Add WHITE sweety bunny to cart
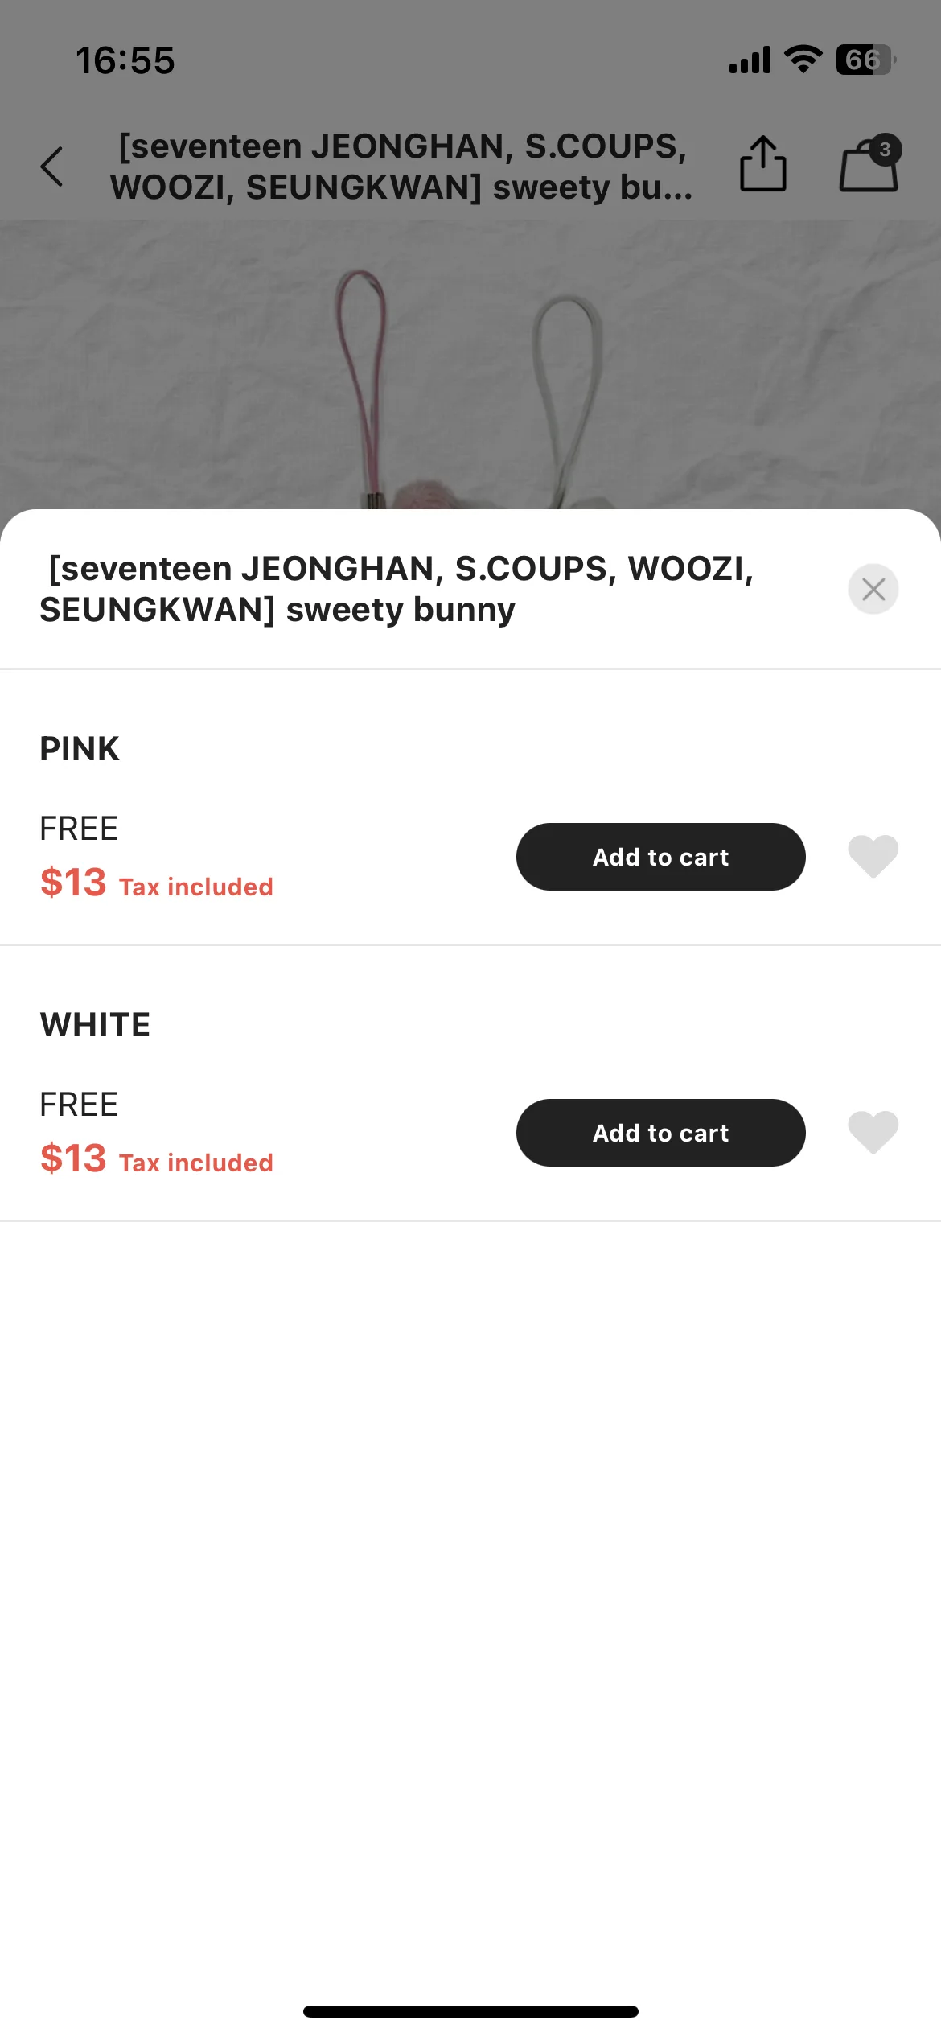This screenshot has height=2037, width=941. [x=660, y=1133]
